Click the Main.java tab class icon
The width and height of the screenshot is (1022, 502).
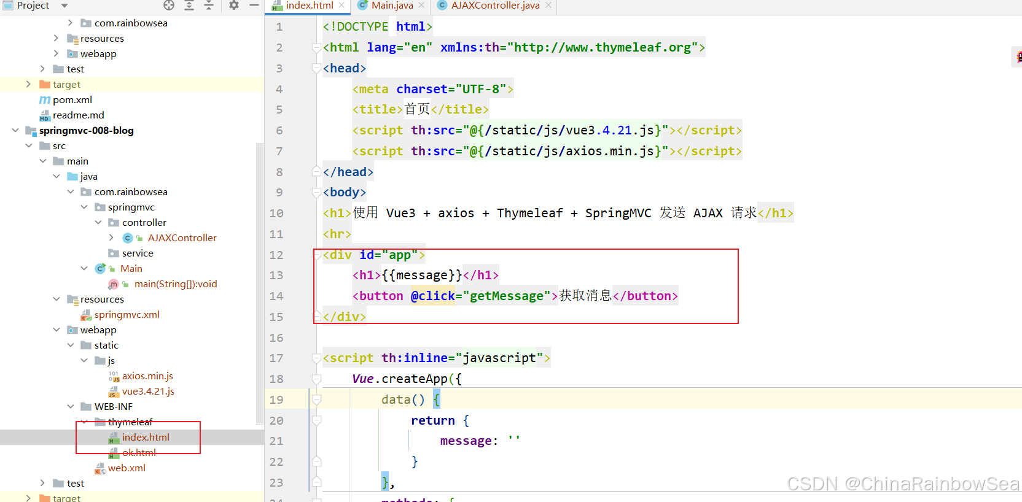pos(362,6)
